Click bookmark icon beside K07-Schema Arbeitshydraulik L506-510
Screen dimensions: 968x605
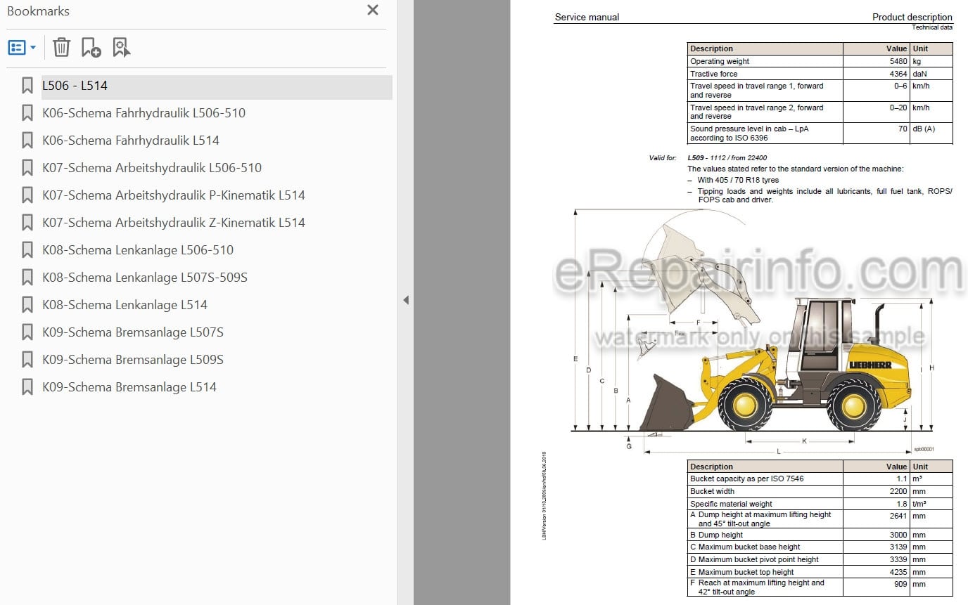pos(27,168)
